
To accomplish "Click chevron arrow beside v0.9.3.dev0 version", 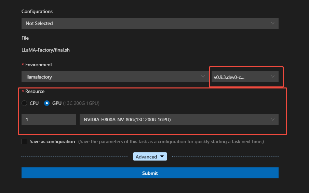I will [x=273, y=77].
